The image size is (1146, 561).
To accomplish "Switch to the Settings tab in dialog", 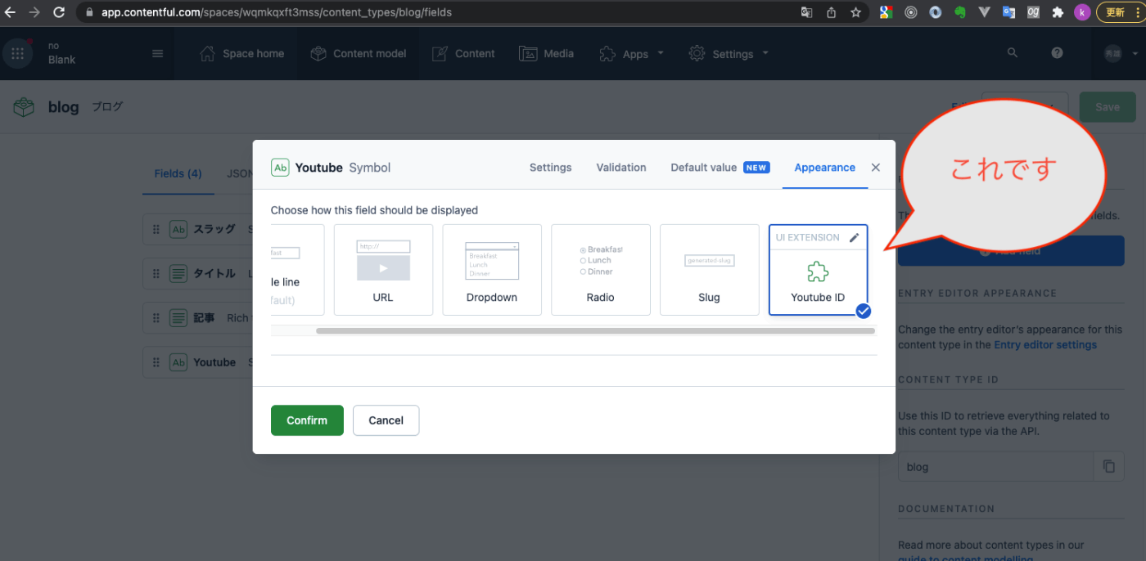I will click(550, 168).
